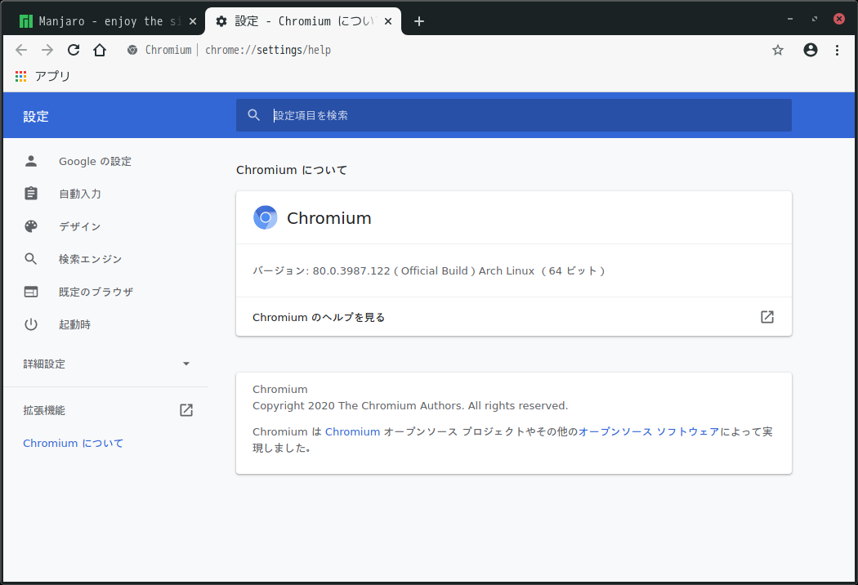858x585 pixels.
Task: Focus the 設定項目を検索 search field
Action: point(514,115)
